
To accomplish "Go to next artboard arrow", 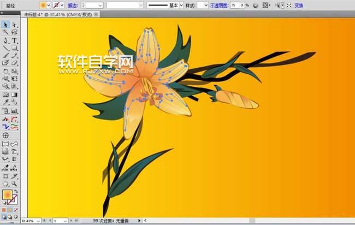I will pos(71,221).
